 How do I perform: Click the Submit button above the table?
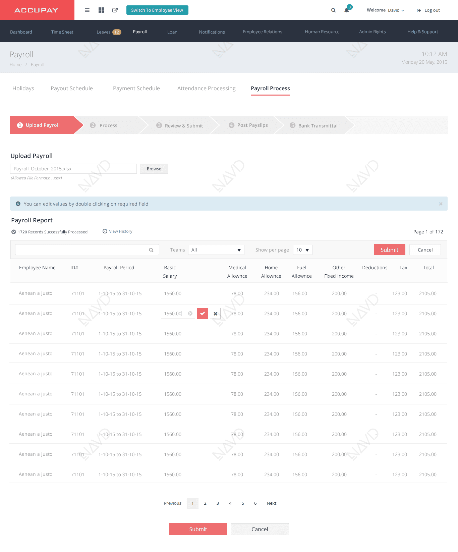coord(389,250)
